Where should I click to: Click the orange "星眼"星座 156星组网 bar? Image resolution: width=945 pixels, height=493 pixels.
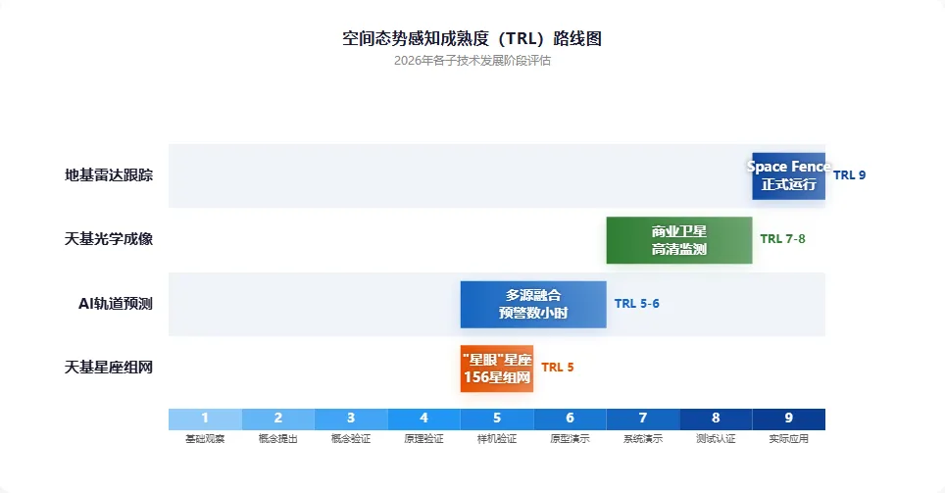pos(497,369)
